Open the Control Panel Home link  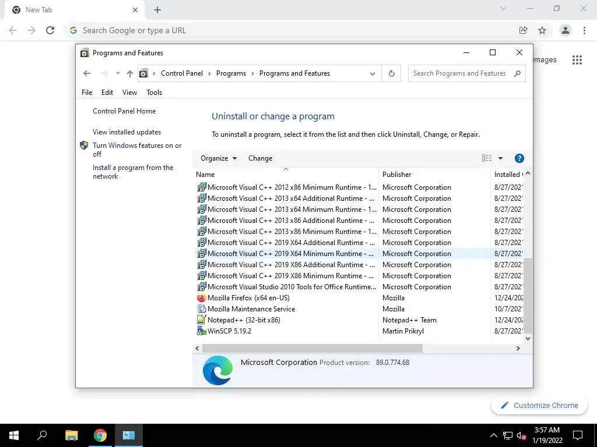(x=124, y=111)
